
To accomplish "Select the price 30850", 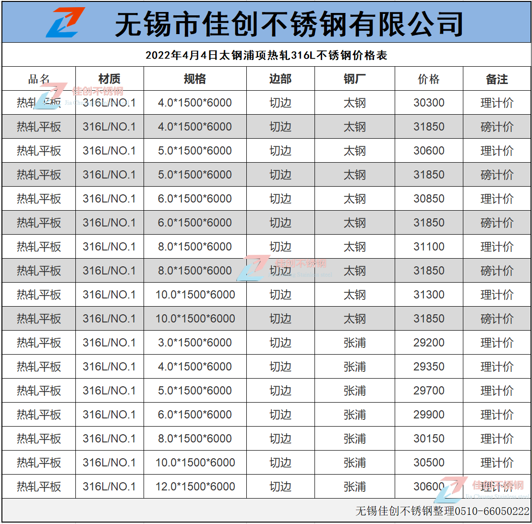I will click(429, 198).
